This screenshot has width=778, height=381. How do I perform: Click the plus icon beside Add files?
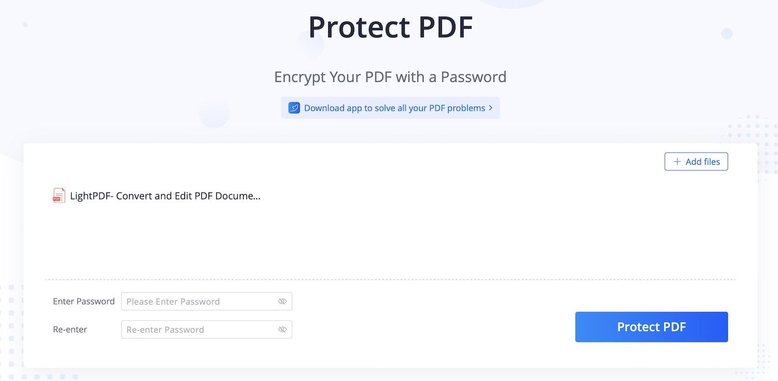pyautogui.click(x=677, y=162)
